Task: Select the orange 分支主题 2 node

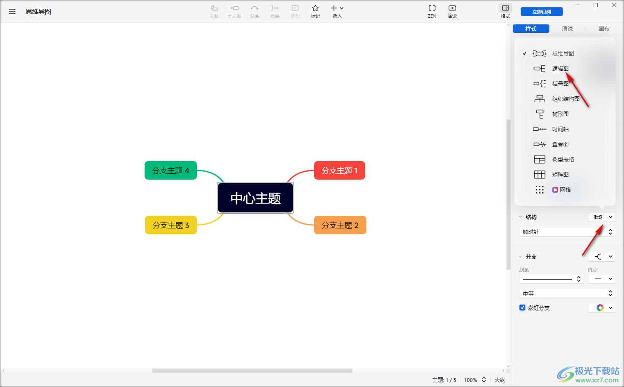Action: 340,225
